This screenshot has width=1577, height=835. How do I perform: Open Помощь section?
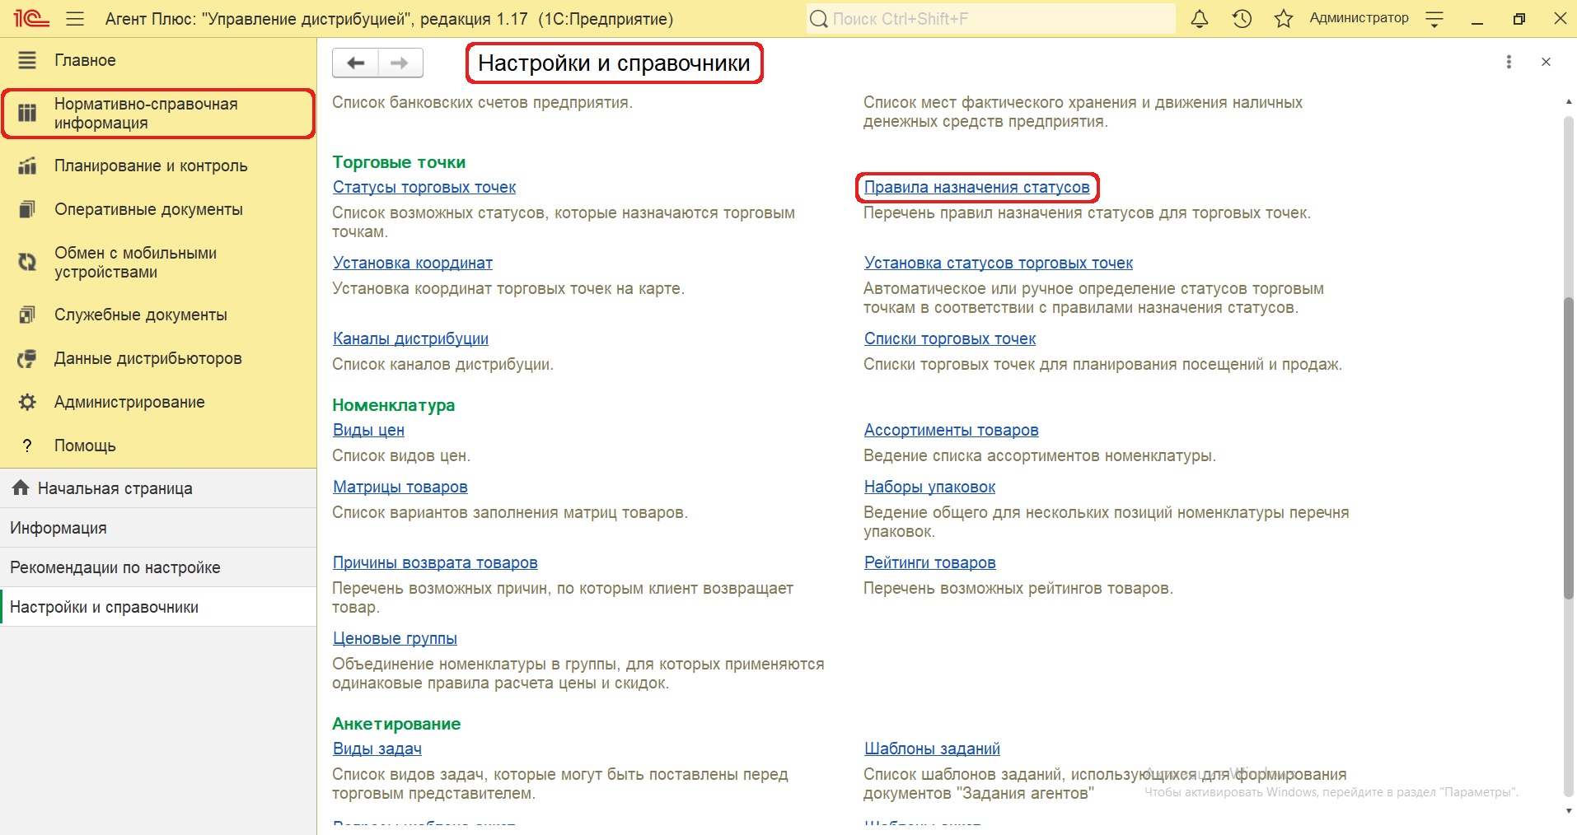coord(158,445)
